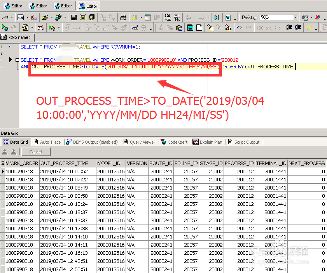Open the Data Grid results tab

[x=16, y=142]
